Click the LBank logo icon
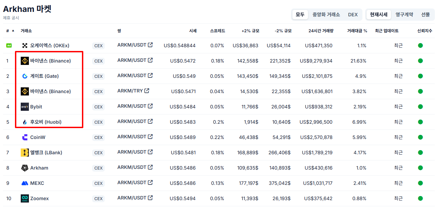 pyautogui.click(x=25, y=153)
